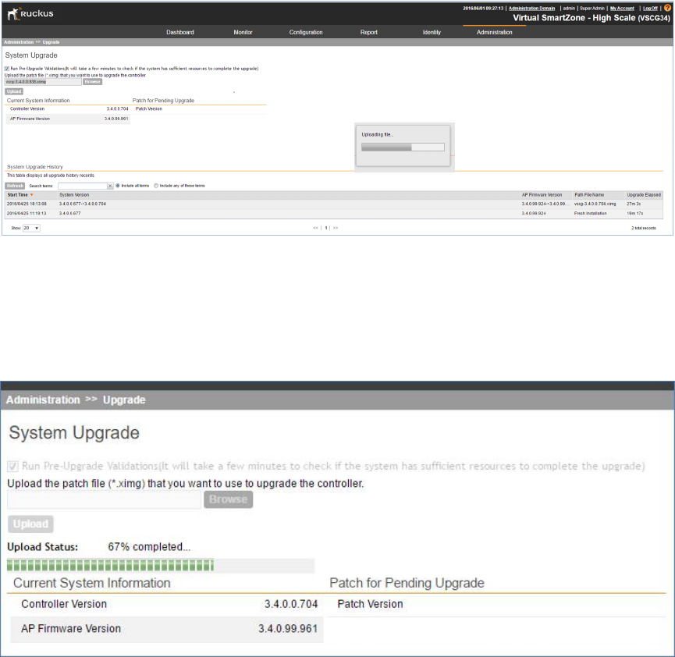Open the Dashboard menu

[x=180, y=32]
